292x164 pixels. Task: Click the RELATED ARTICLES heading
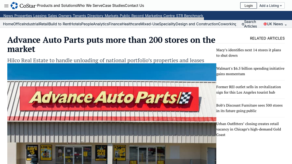point(267,38)
